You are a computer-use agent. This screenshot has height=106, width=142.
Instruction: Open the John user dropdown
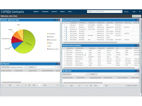click(x=135, y=12)
